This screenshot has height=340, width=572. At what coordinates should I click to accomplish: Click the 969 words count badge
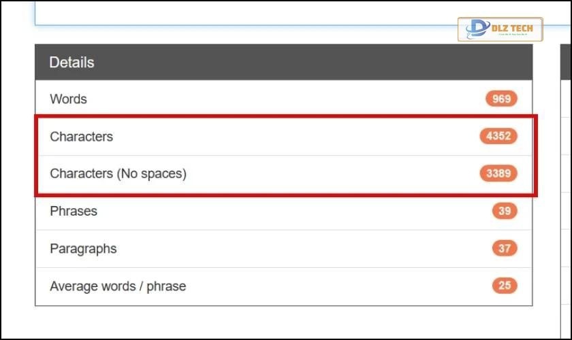501,99
